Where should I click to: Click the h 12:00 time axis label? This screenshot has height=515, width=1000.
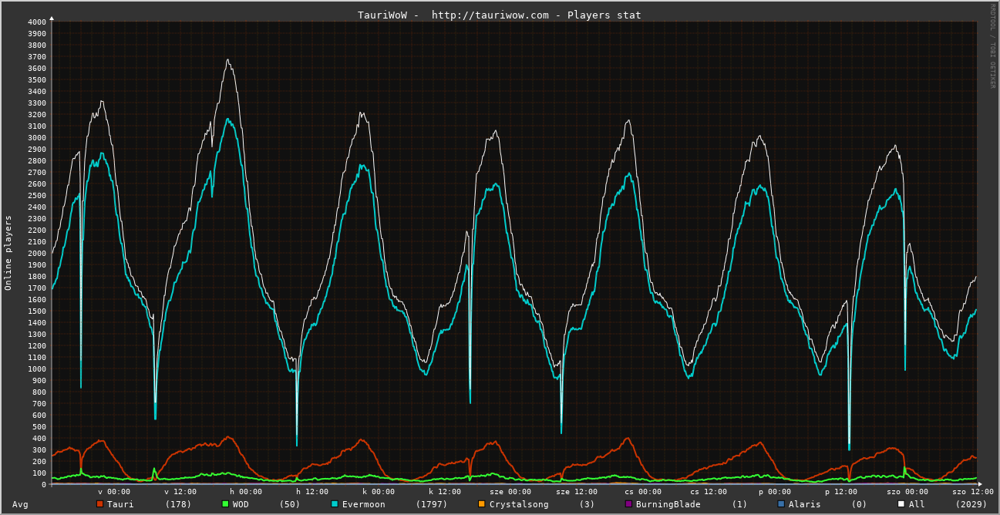pyautogui.click(x=312, y=491)
